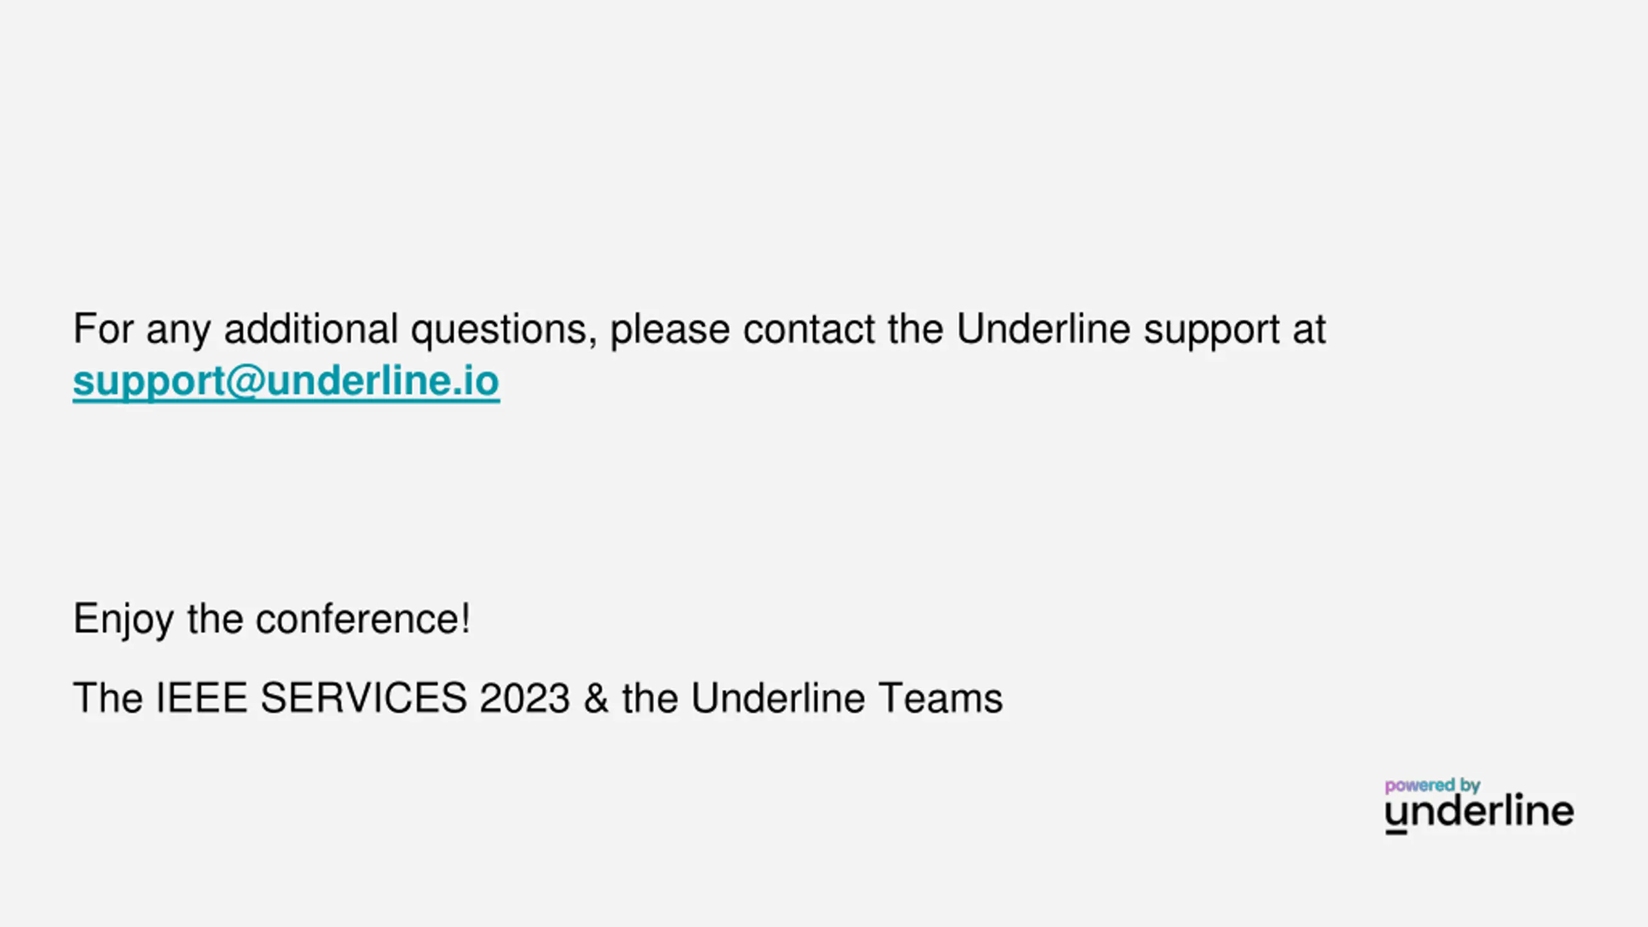Click 'Underline Teams' at the line end
Screen dimensions: 1648x927
coord(847,698)
